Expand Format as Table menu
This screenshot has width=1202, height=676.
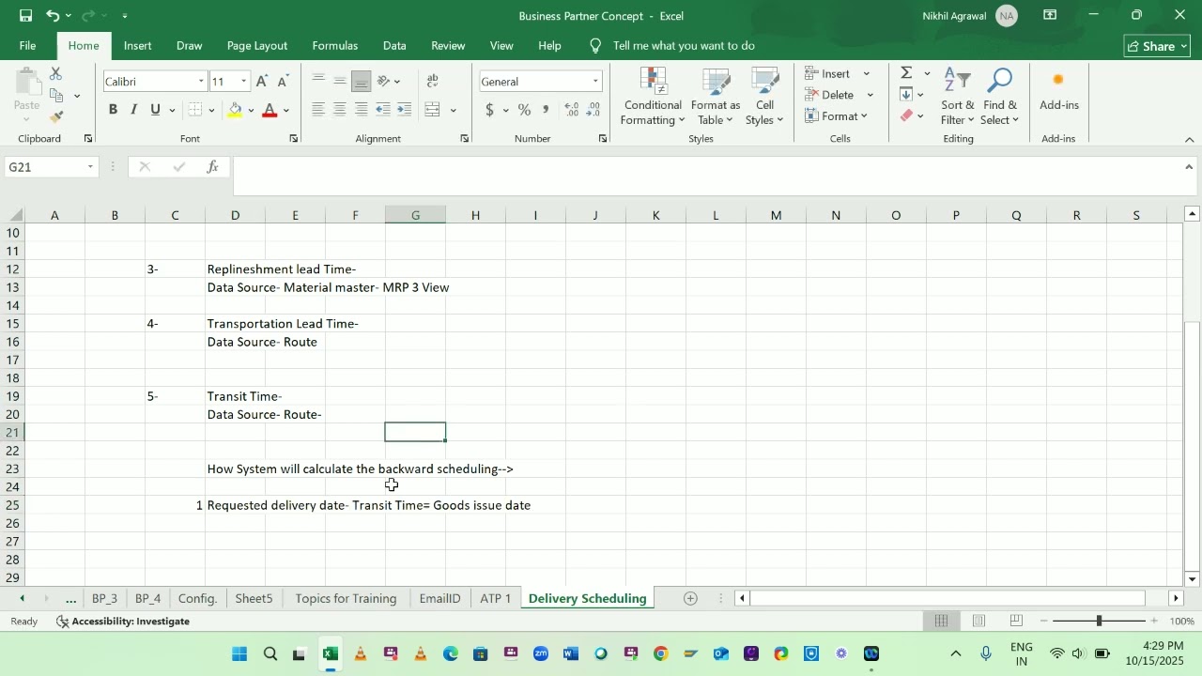point(716,97)
